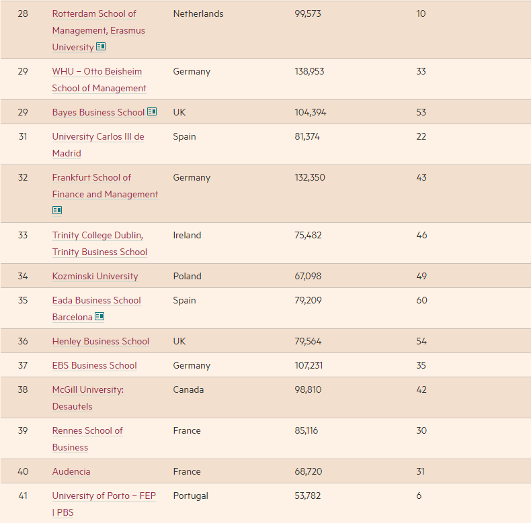The height and width of the screenshot is (523, 531).
Task: Visit Audencia school link
Action: [x=71, y=471]
